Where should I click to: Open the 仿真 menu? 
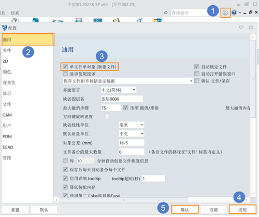click(15, 13)
